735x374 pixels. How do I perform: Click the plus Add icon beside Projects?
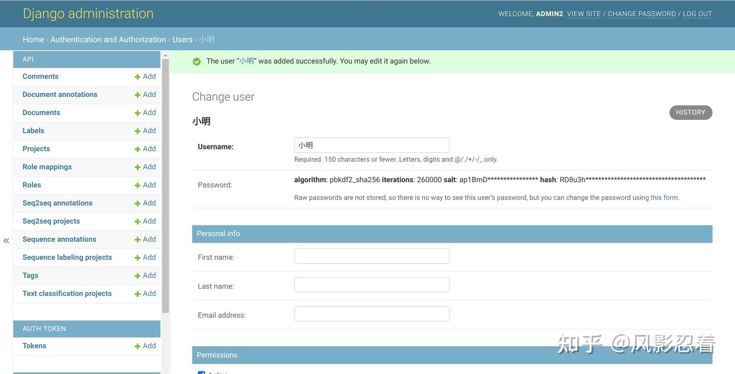click(137, 149)
